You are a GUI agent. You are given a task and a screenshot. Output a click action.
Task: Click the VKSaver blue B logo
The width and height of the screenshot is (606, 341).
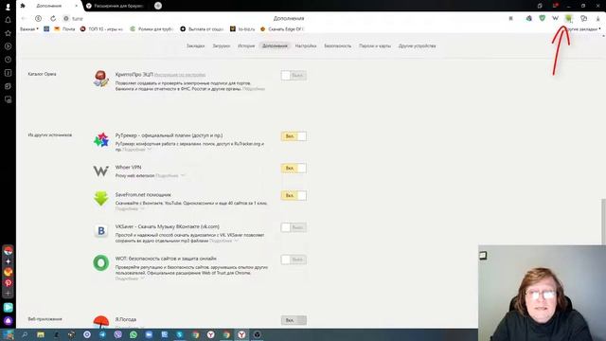click(x=101, y=231)
